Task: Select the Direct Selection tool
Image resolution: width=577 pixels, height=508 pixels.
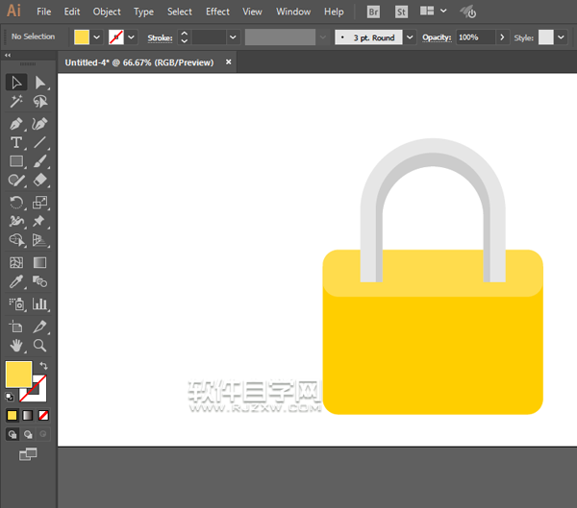Action: 40,83
